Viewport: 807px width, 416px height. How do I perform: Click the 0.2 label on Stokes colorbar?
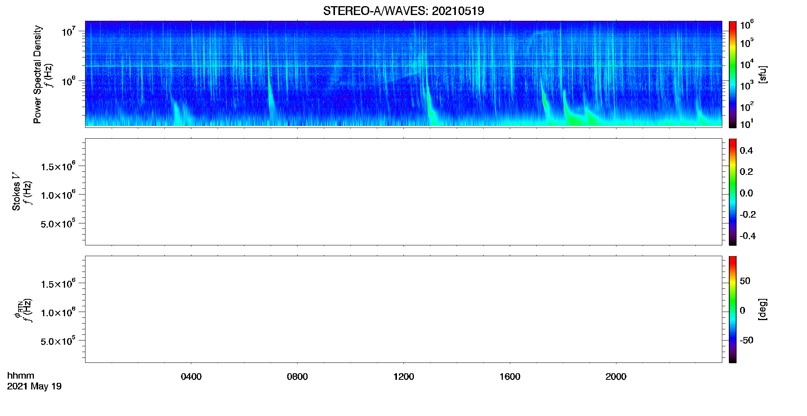(746, 172)
